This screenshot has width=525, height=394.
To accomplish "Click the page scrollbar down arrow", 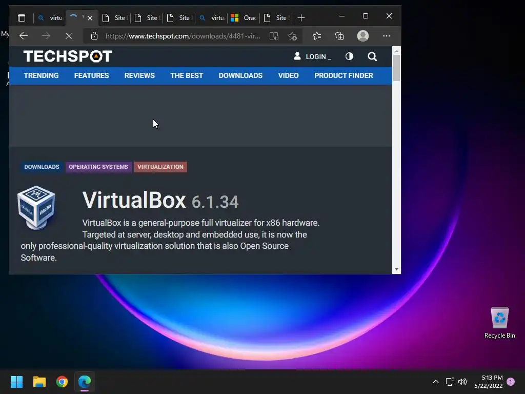I will click(396, 269).
